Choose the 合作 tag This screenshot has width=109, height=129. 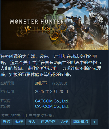coord(64,122)
